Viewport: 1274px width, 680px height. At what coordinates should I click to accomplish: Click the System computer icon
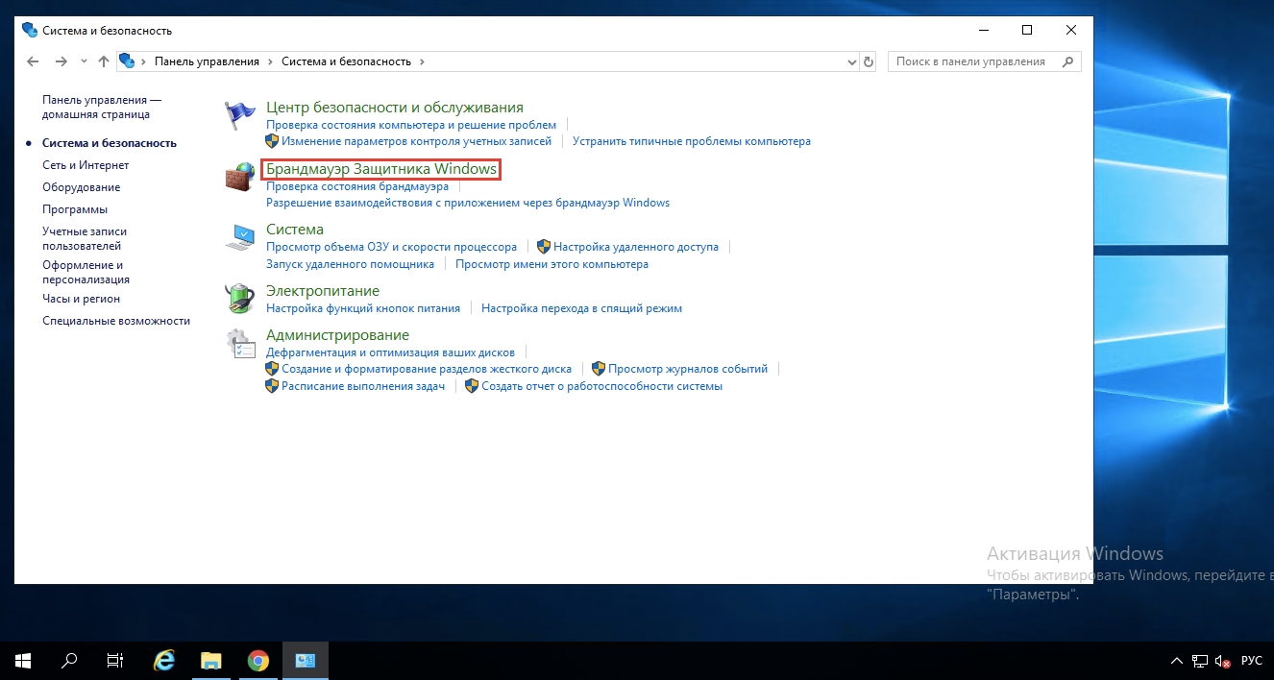pos(239,237)
